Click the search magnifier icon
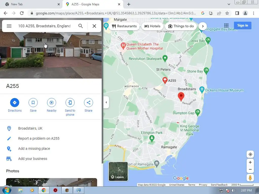This screenshot has width=259, height=194. click(x=80, y=26)
